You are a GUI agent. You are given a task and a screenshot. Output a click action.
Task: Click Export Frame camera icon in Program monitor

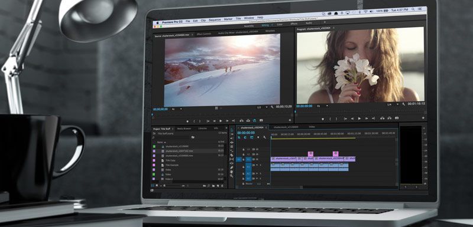tap(397, 118)
